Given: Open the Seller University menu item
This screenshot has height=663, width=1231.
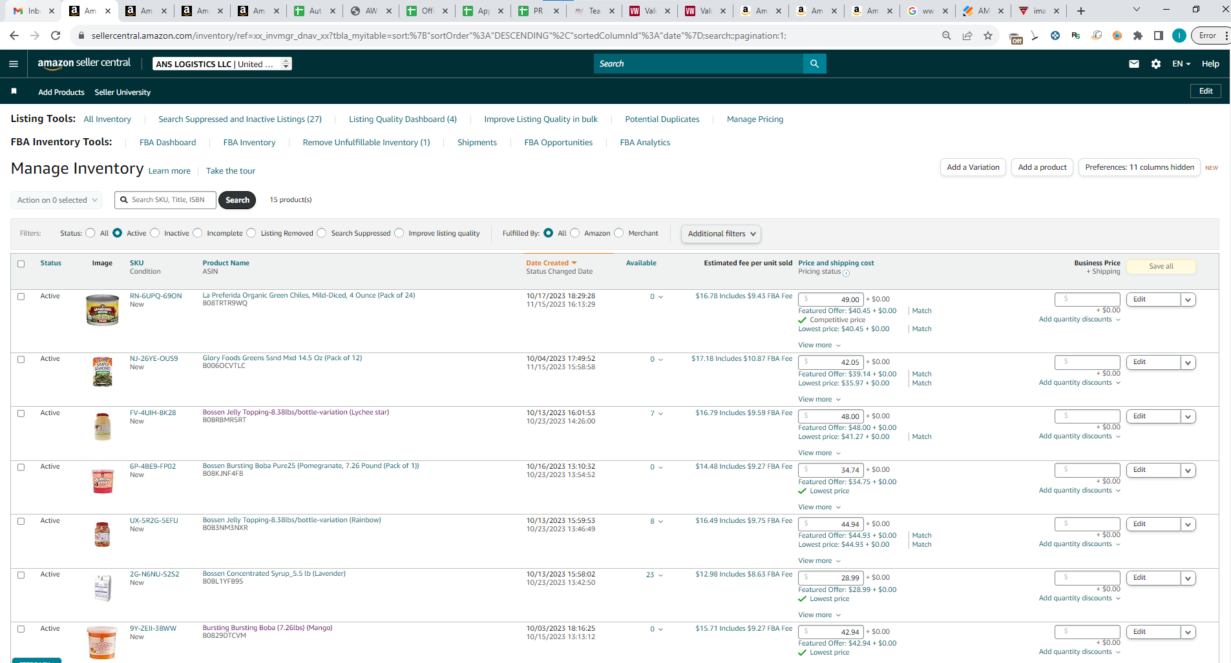Looking at the screenshot, I should coord(123,92).
